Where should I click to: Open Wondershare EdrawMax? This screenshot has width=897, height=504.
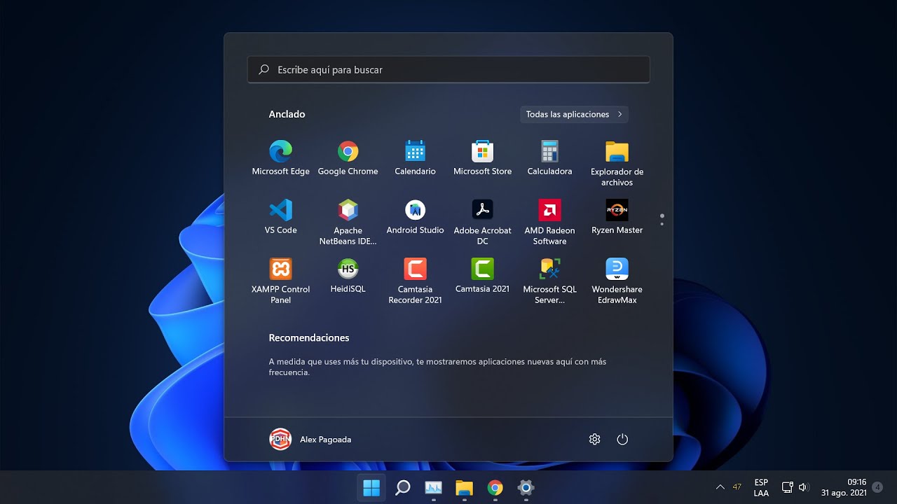pos(617,281)
